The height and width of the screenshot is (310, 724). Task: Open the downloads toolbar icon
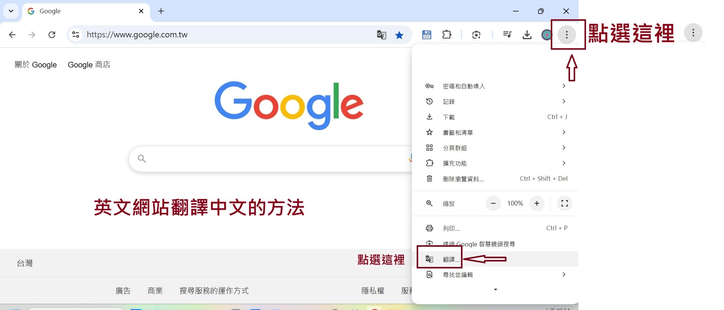coord(527,35)
